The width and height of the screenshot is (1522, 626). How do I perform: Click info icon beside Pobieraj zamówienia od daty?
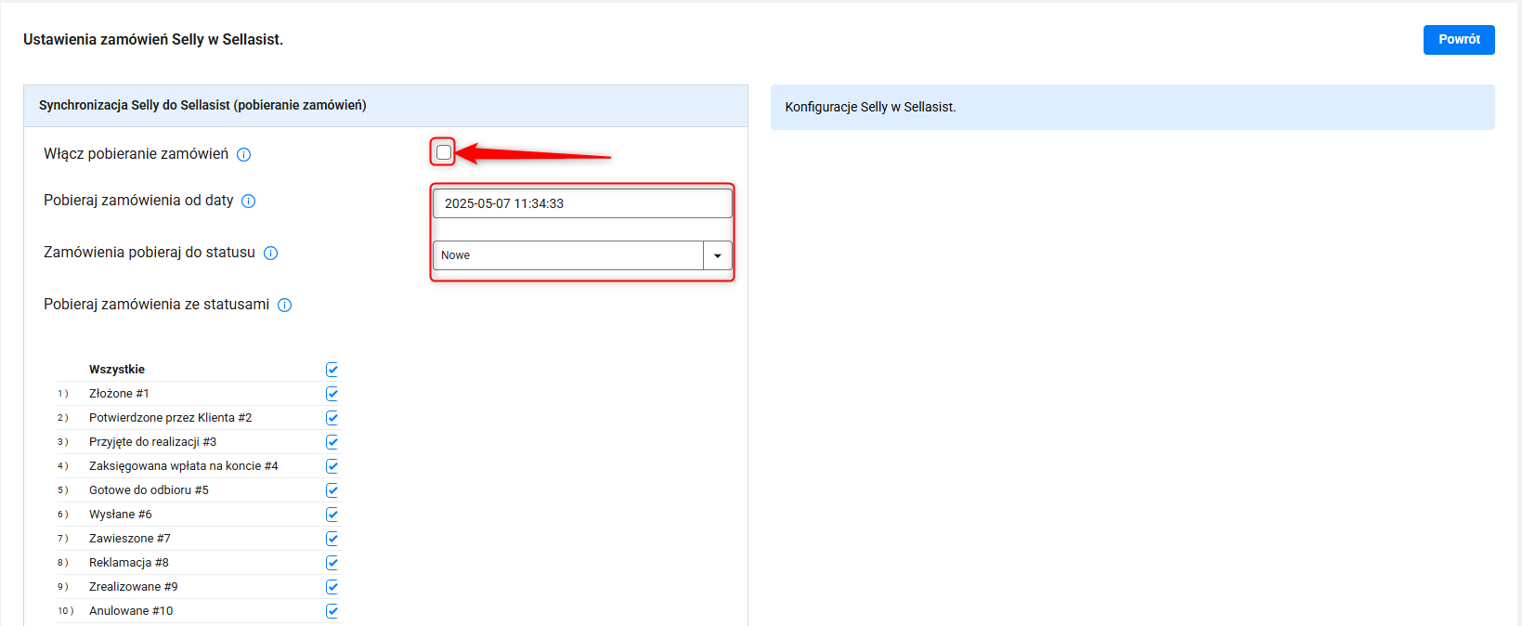[x=249, y=202]
